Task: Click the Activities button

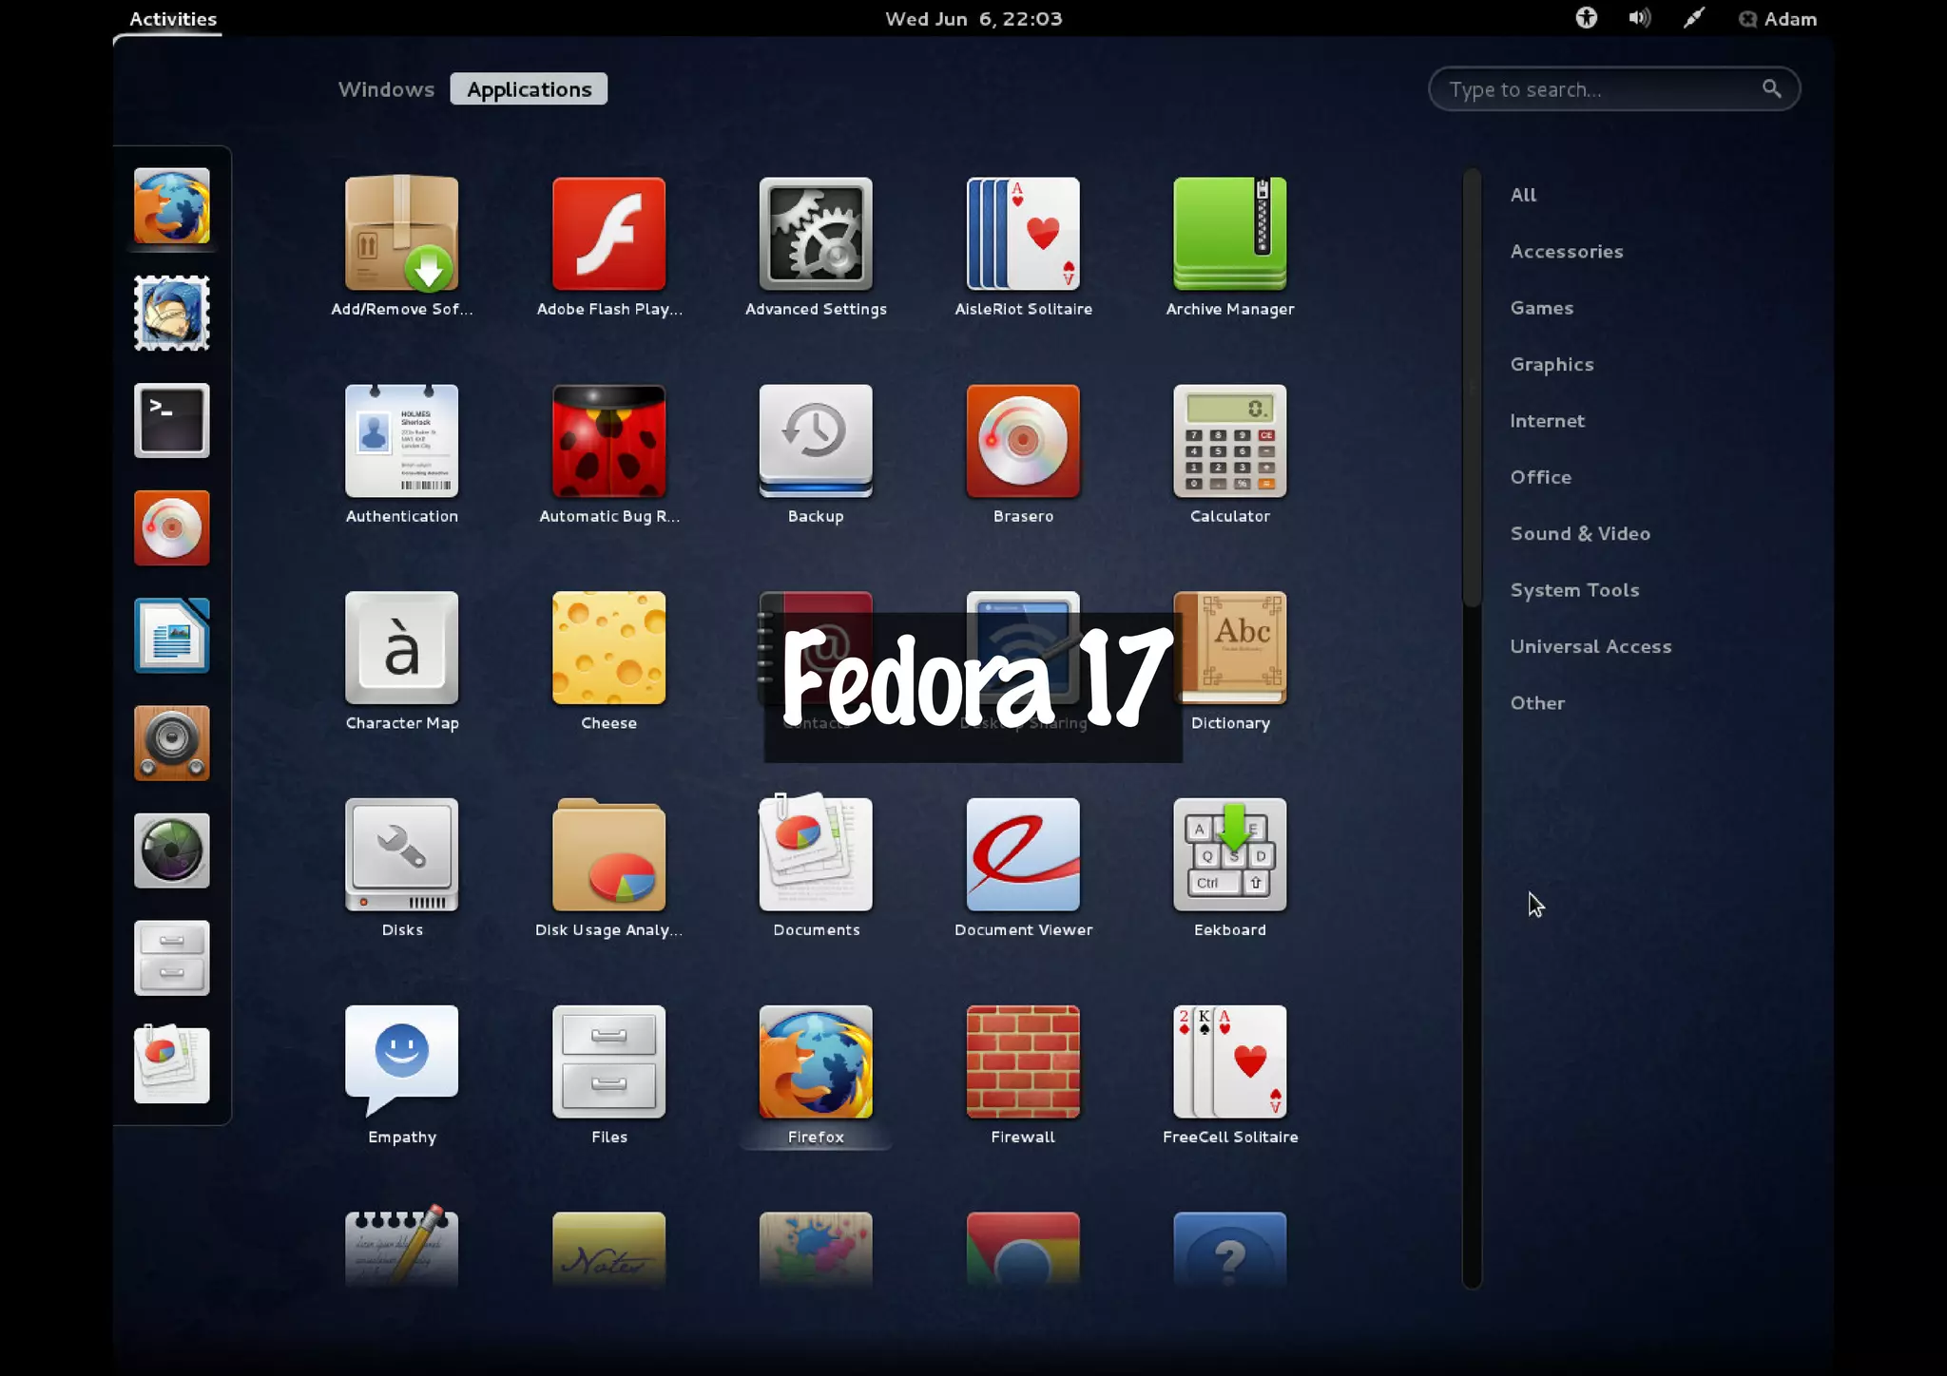Action: click(x=172, y=18)
